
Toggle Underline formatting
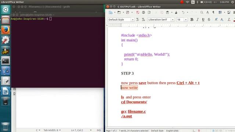[203, 19]
